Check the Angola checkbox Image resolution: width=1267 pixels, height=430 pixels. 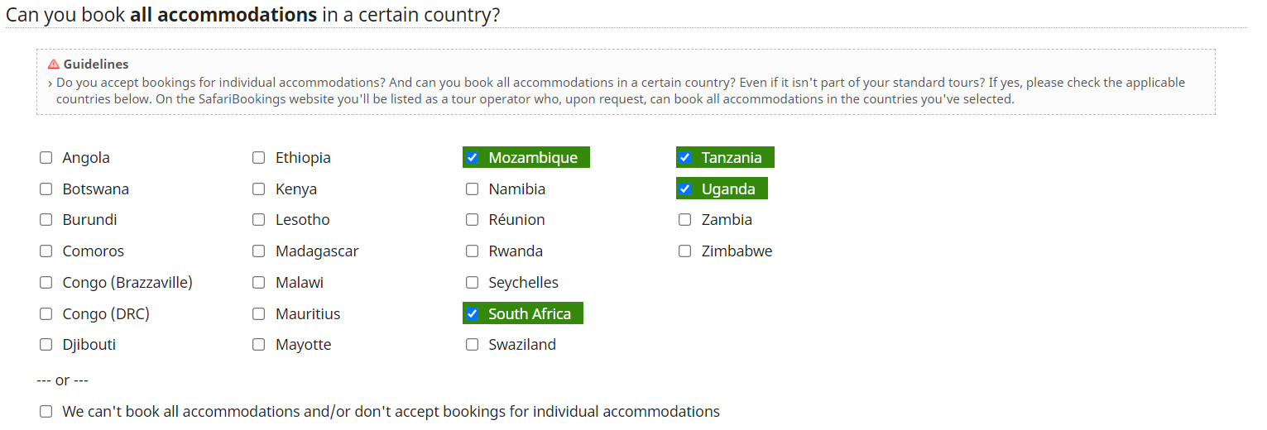46,158
